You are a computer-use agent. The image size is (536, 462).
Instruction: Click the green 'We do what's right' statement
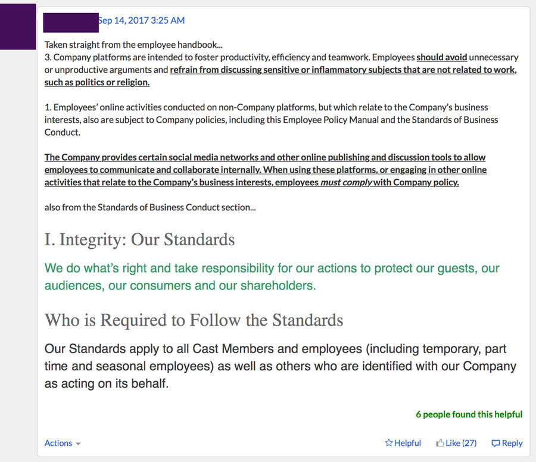tap(272, 277)
